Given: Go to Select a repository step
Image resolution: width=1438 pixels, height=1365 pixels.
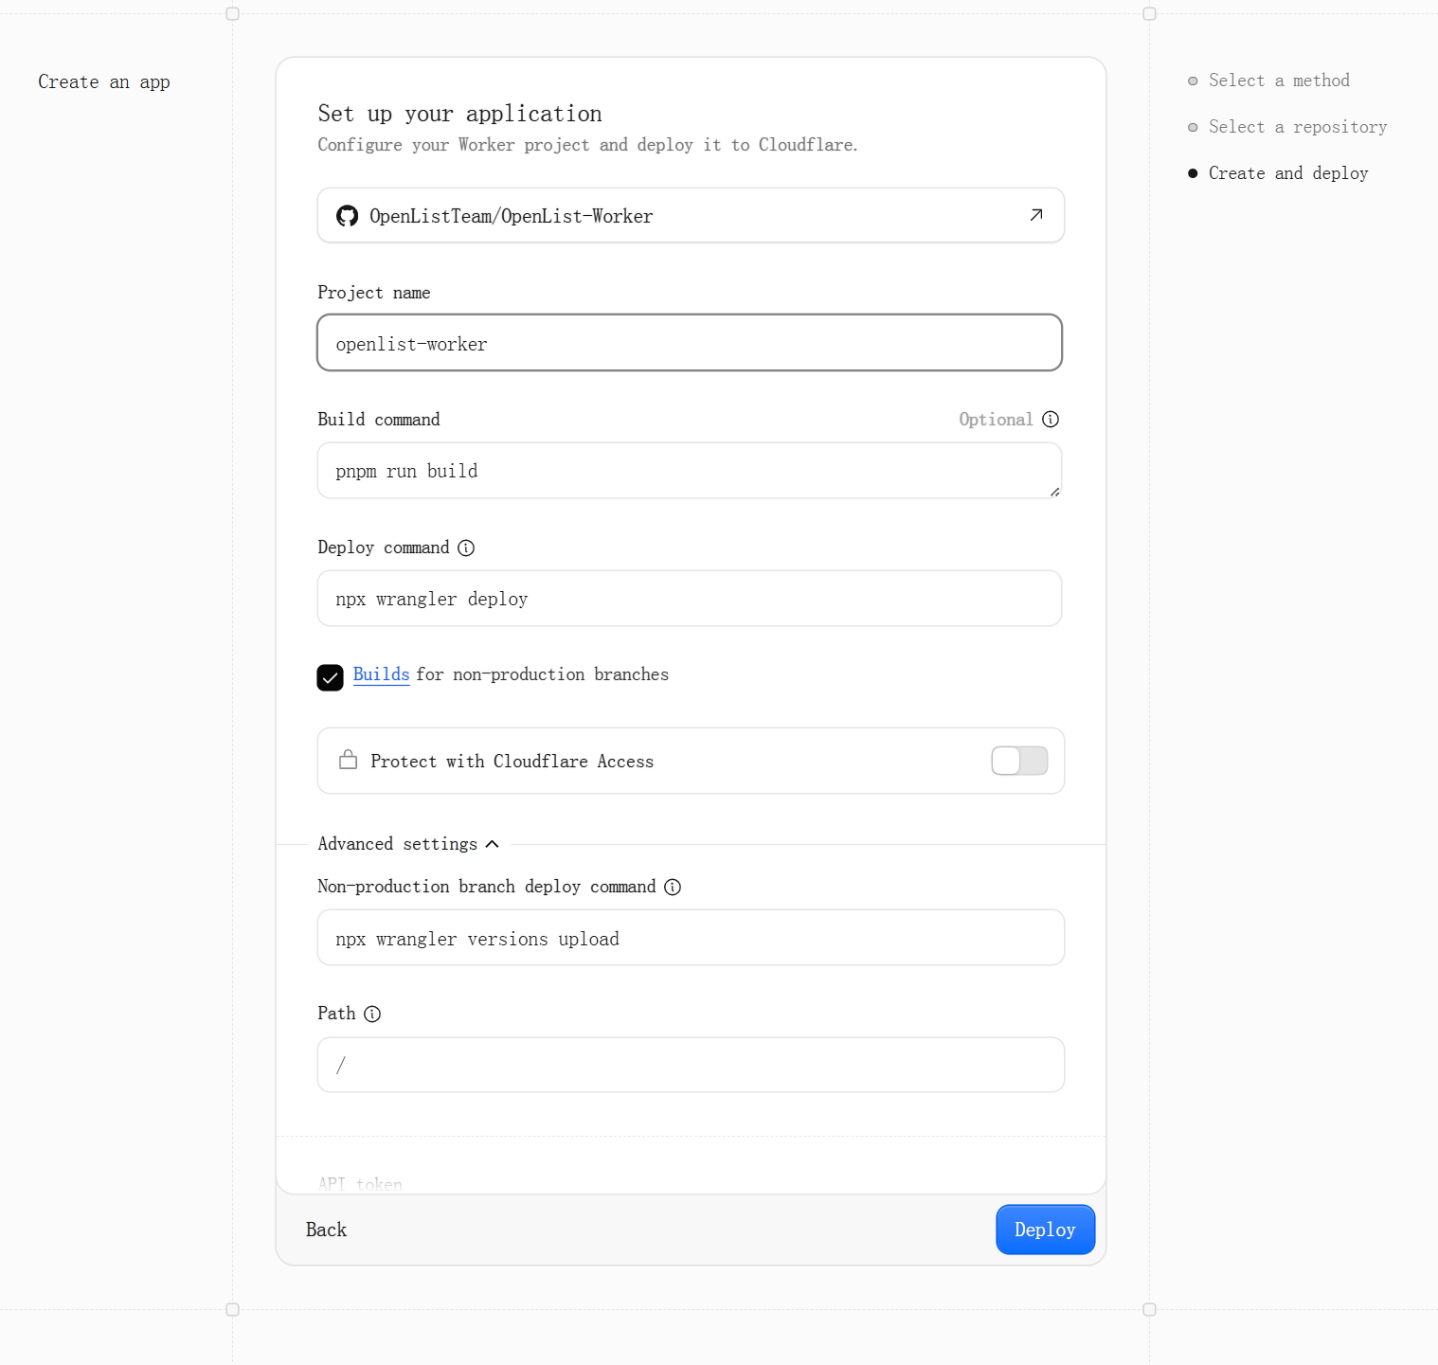Looking at the screenshot, I should [1298, 127].
